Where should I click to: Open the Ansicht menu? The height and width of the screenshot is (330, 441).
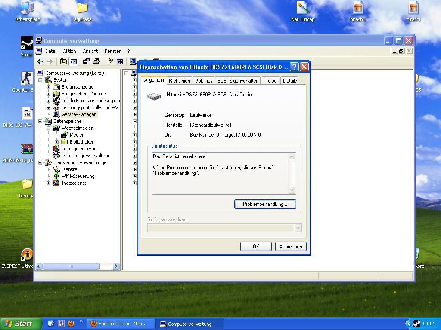point(90,51)
